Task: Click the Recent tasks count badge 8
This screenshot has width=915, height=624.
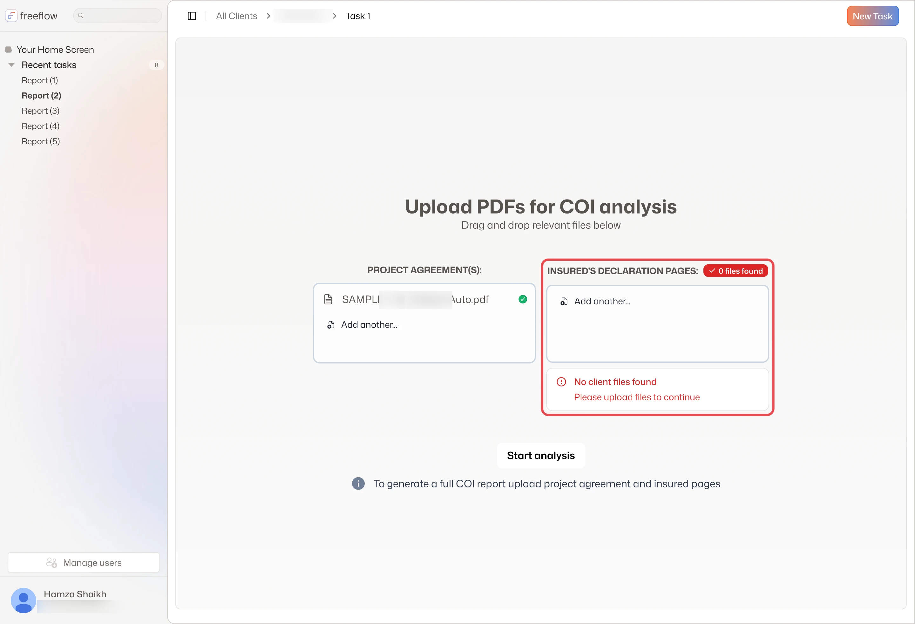Action: tap(156, 65)
